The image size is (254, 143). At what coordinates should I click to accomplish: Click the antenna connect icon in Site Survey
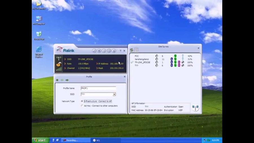coord(195,108)
